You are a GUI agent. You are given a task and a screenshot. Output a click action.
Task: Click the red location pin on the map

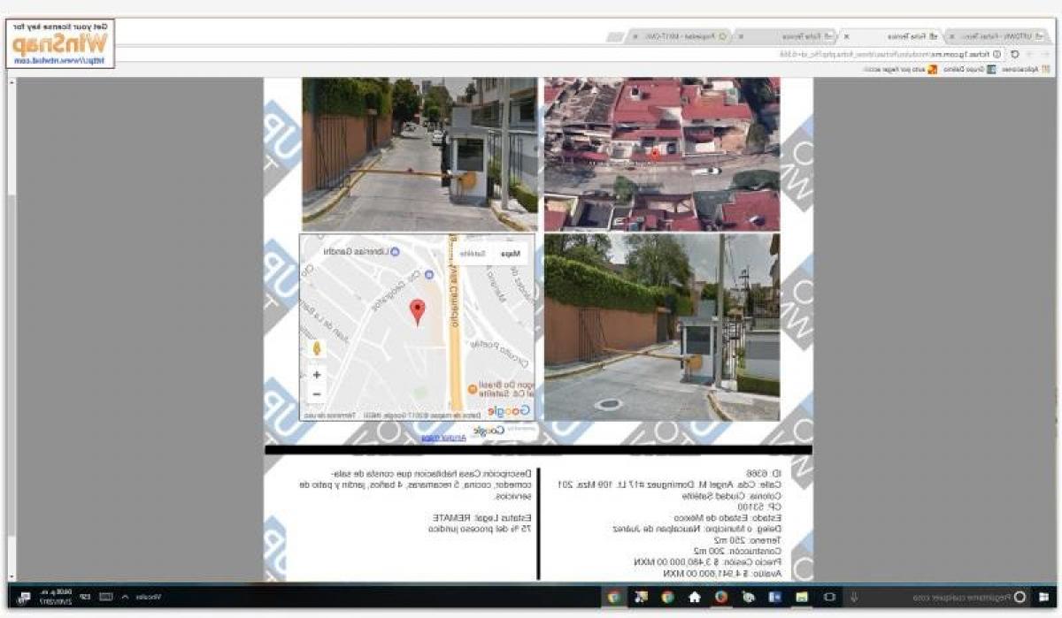pos(417,310)
